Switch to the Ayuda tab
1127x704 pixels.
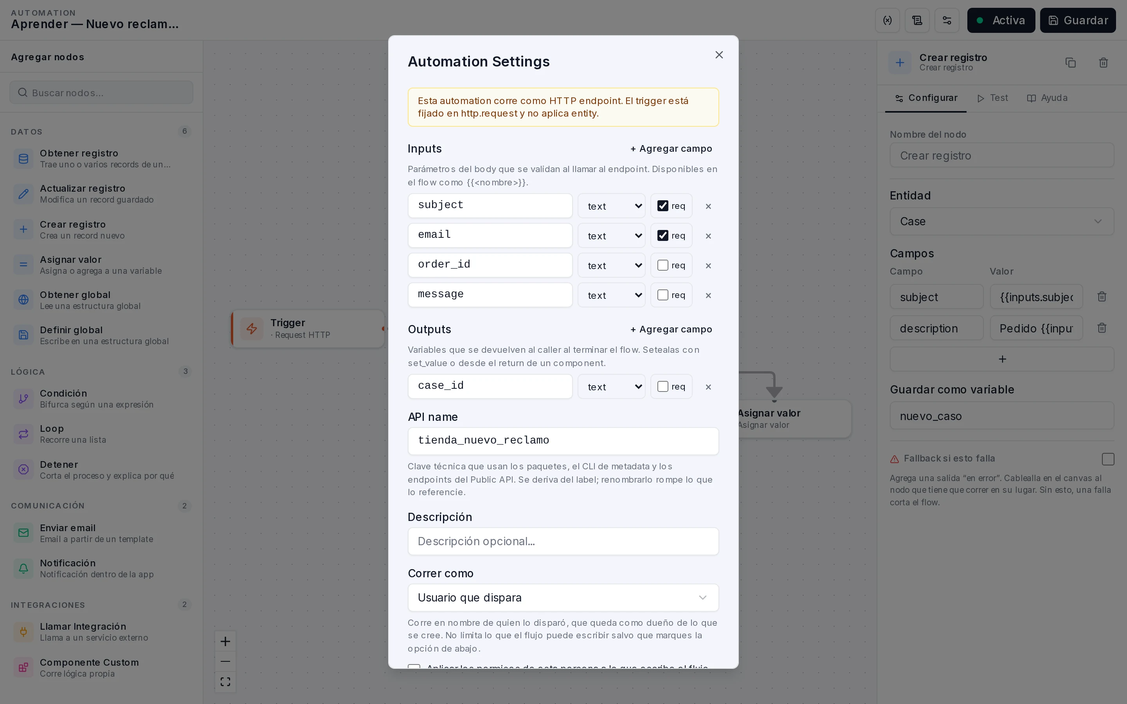click(1047, 98)
